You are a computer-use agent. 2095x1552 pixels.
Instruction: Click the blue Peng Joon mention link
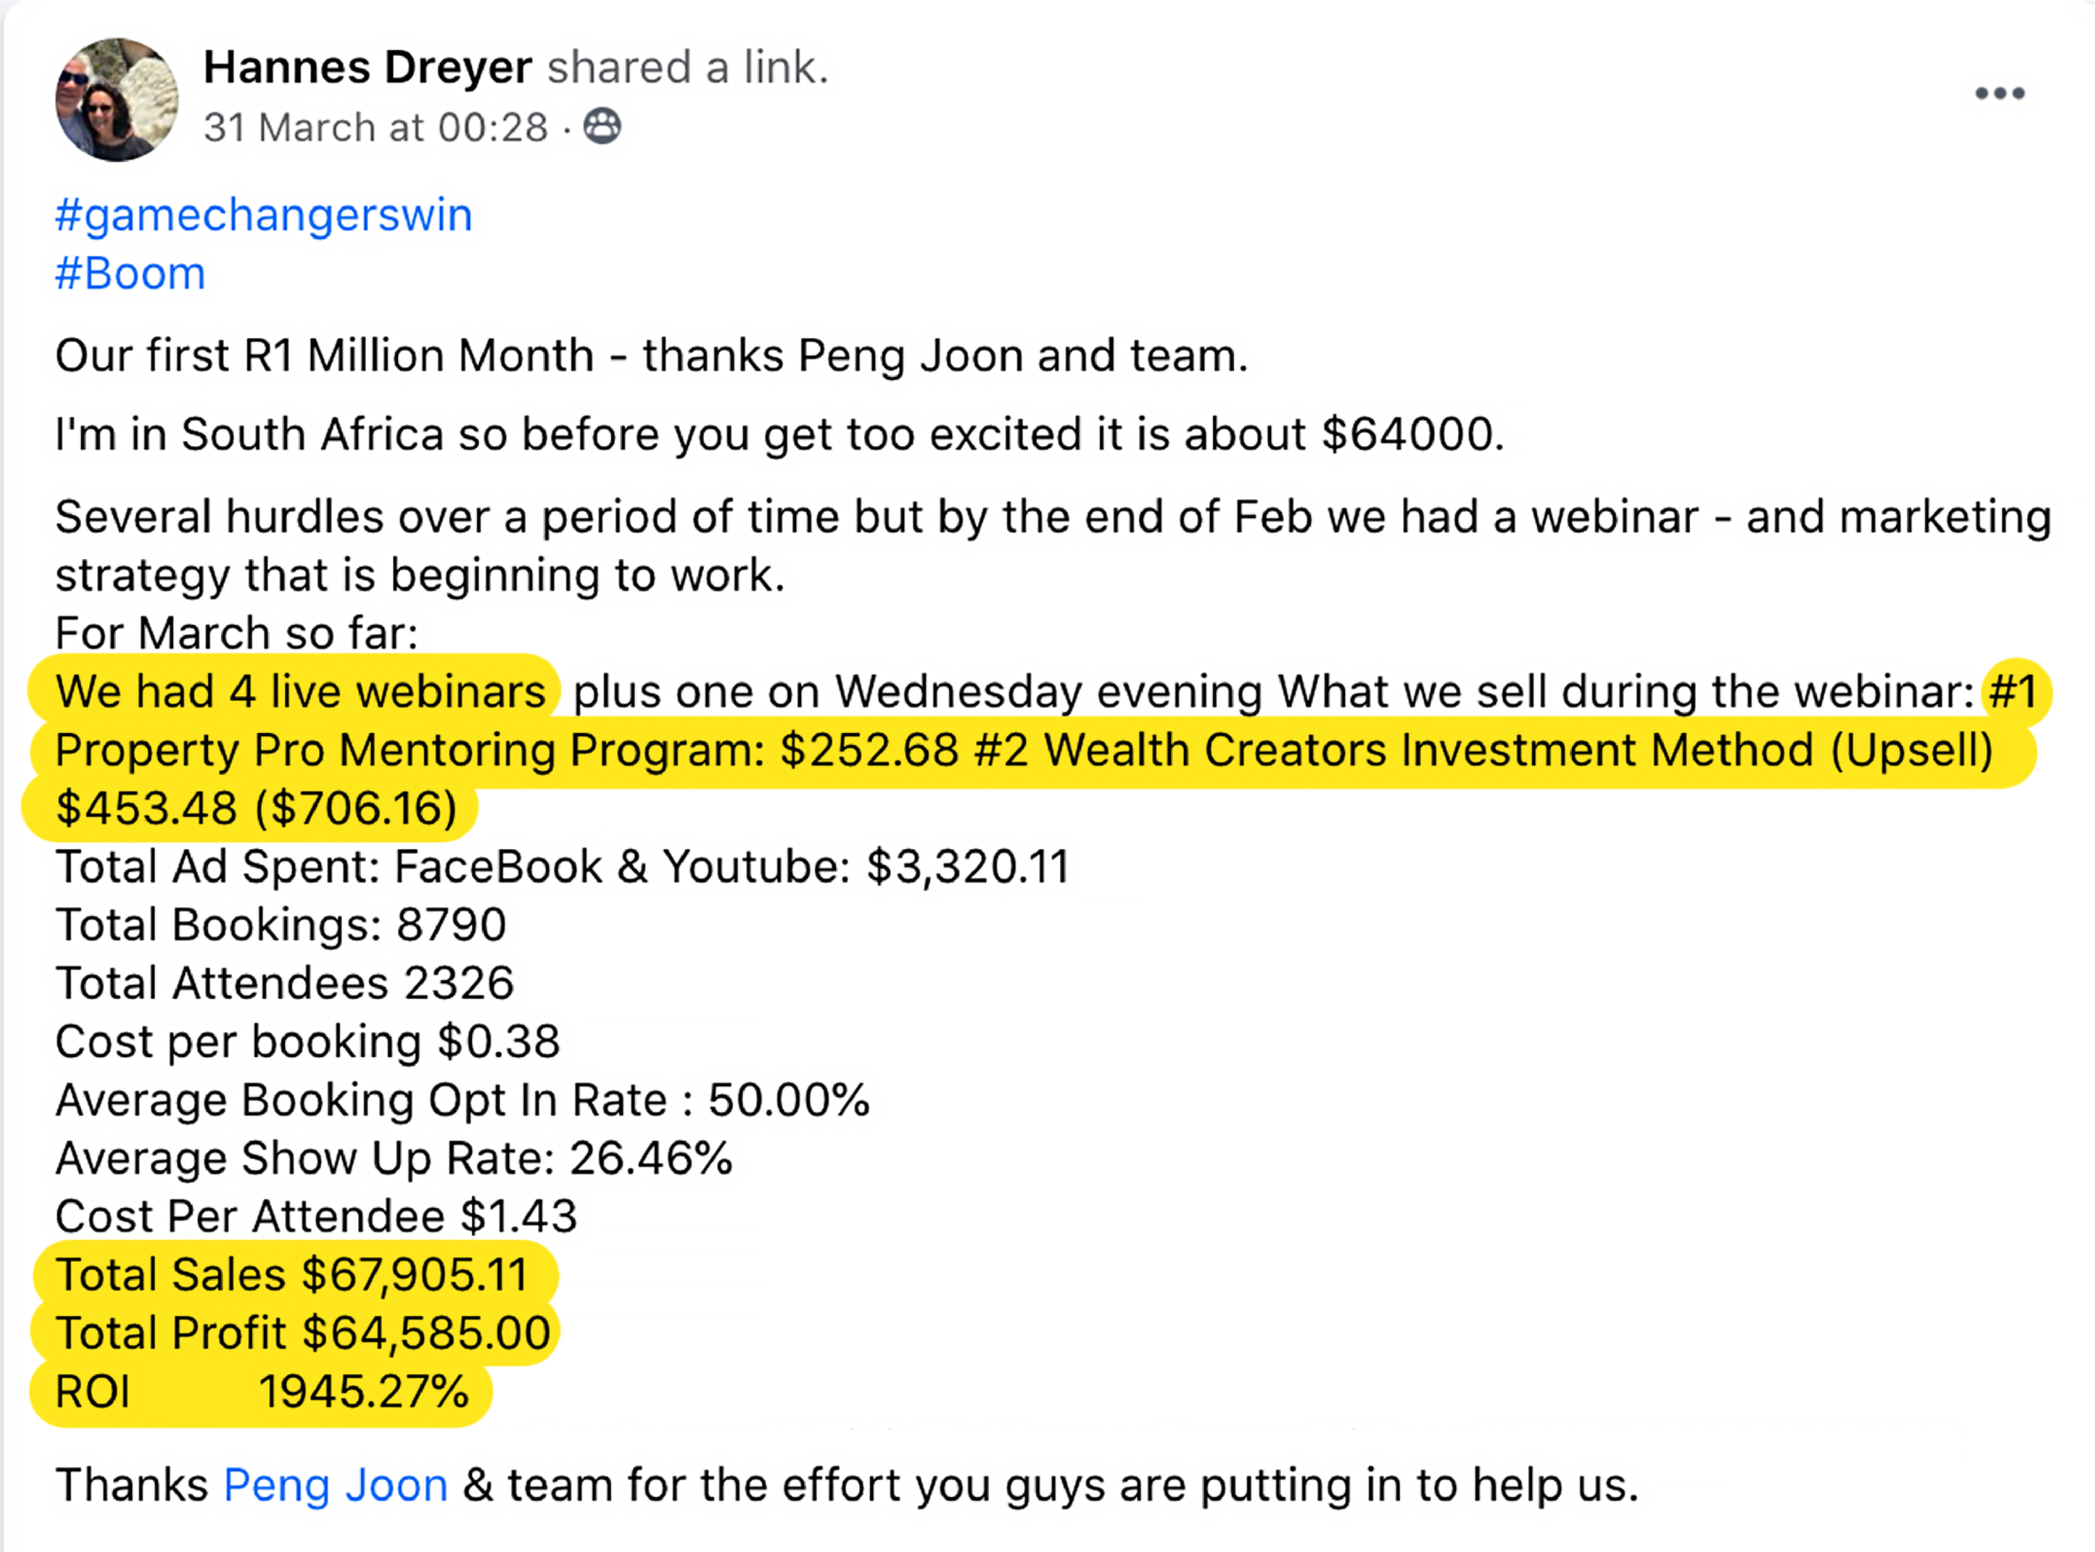coord(335,1485)
